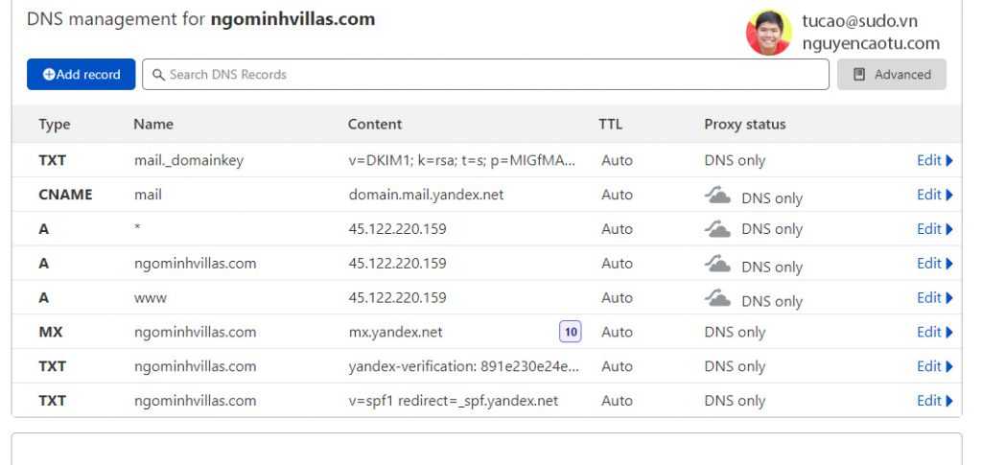
Task: Toggle proxy cloud for wildcard A record
Action: (x=717, y=229)
